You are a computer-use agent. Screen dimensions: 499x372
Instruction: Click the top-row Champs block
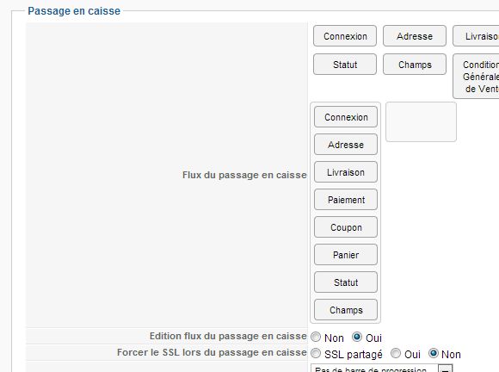(x=415, y=65)
